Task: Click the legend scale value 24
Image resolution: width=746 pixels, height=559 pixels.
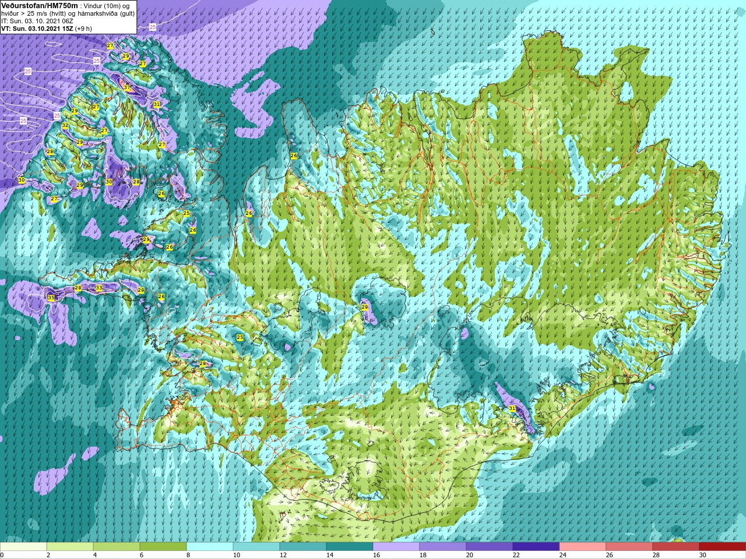Action: tap(563, 555)
